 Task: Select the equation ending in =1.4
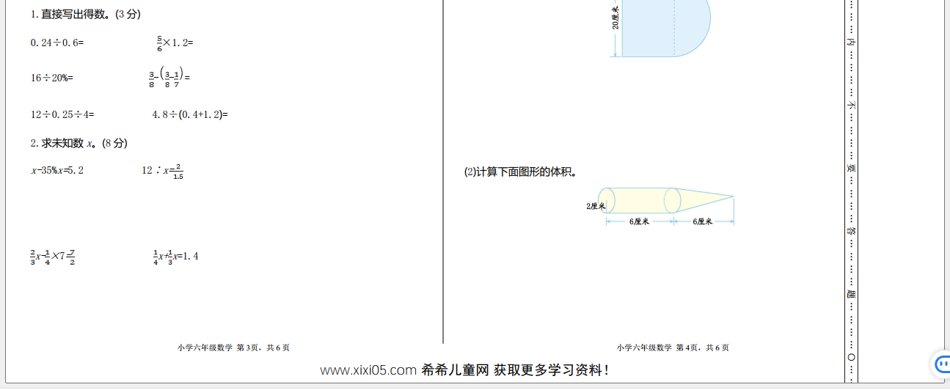pyautogui.click(x=175, y=257)
